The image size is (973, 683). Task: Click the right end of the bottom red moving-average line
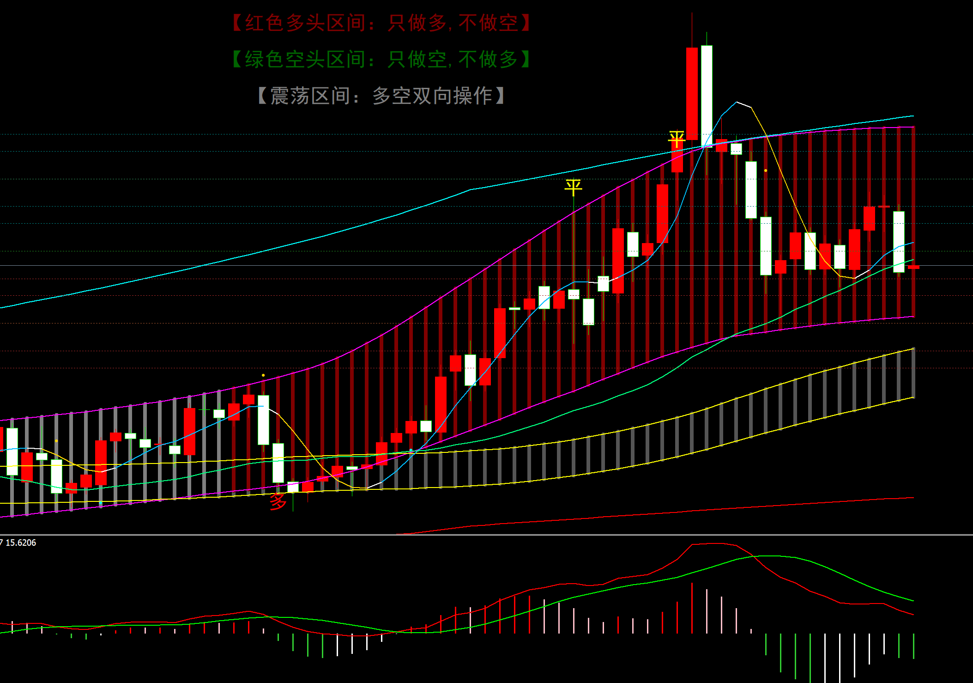tap(913, 498)
